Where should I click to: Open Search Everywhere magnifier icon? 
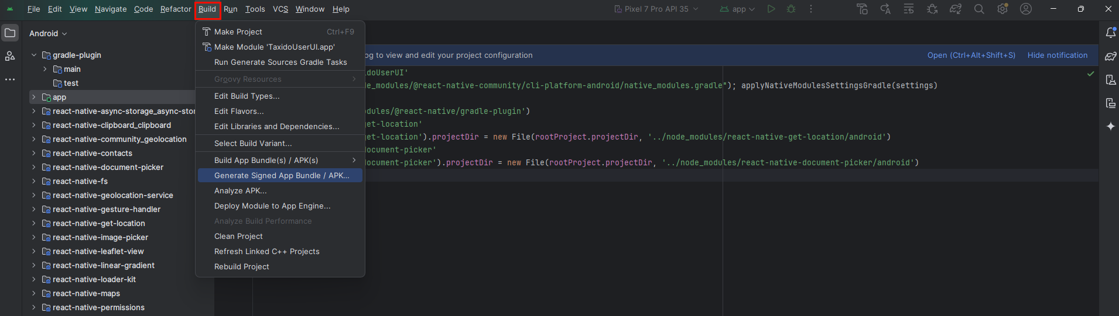979,9
